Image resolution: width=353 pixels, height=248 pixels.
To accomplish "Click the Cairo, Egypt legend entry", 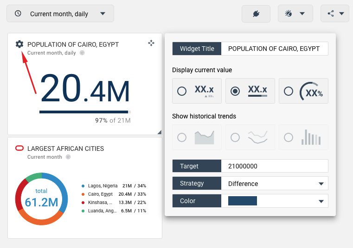I will (114, 194).
